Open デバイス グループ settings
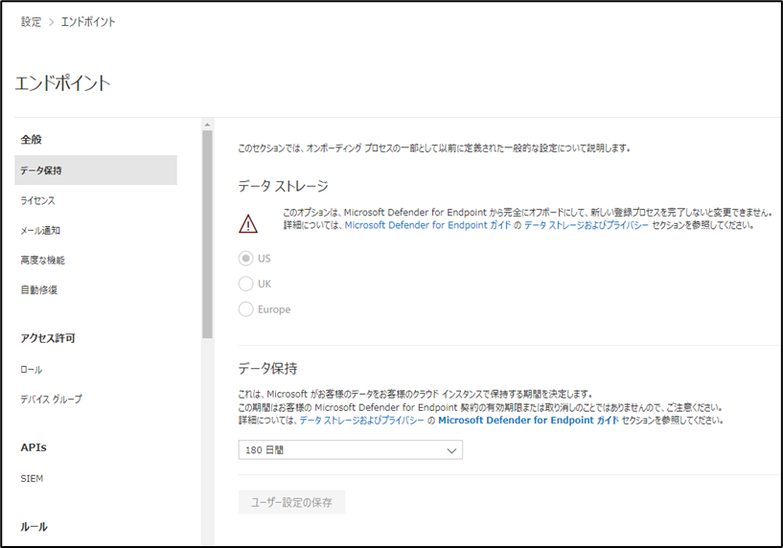Image resolution: width=783 pixels, height=548 pixels. (51, 400)
